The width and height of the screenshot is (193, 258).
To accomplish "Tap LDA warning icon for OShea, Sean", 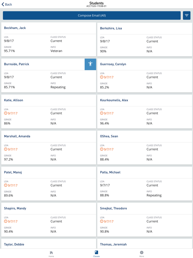I will (101, 149).
